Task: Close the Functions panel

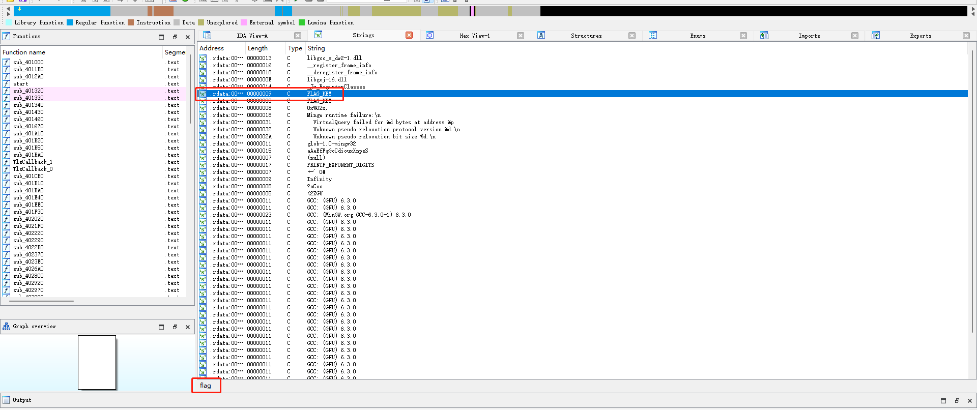Action: tap(188, 37)
